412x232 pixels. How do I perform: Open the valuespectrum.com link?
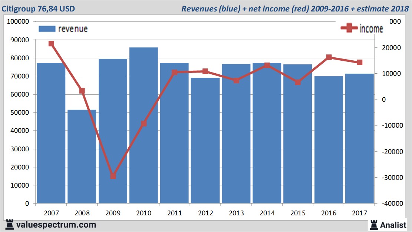pyautogui.click(x=56, y=225)
